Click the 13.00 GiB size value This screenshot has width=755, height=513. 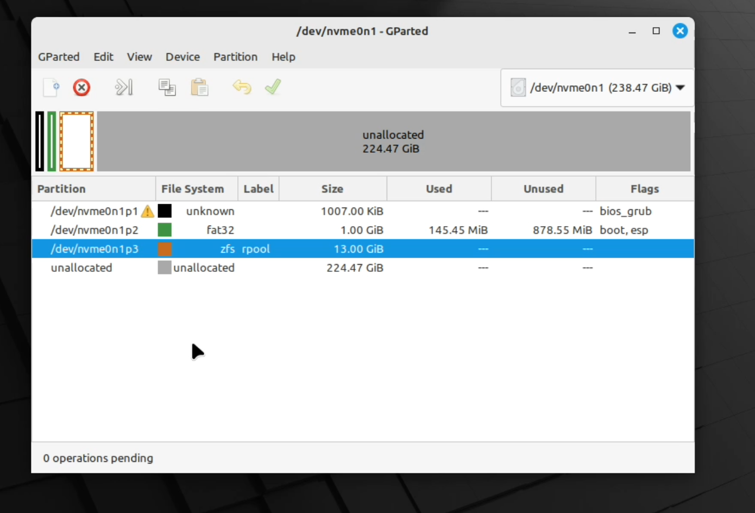[358, 249]
